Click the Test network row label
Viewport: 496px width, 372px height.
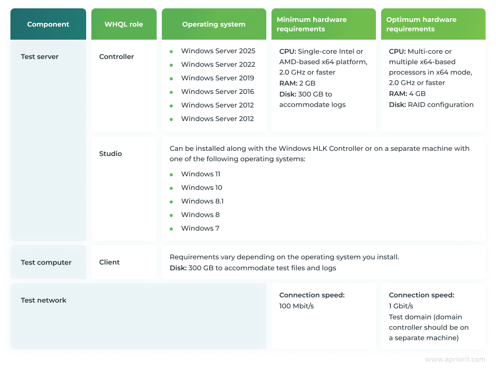[x=44, y=301]
